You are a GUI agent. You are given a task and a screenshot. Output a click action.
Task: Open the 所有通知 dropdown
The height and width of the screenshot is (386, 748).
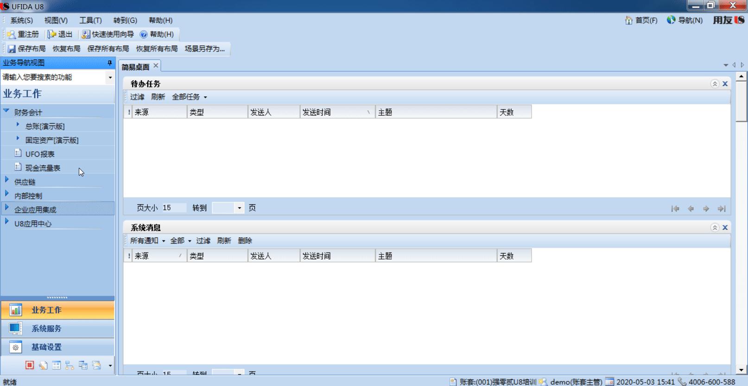(x=147, y=240)
